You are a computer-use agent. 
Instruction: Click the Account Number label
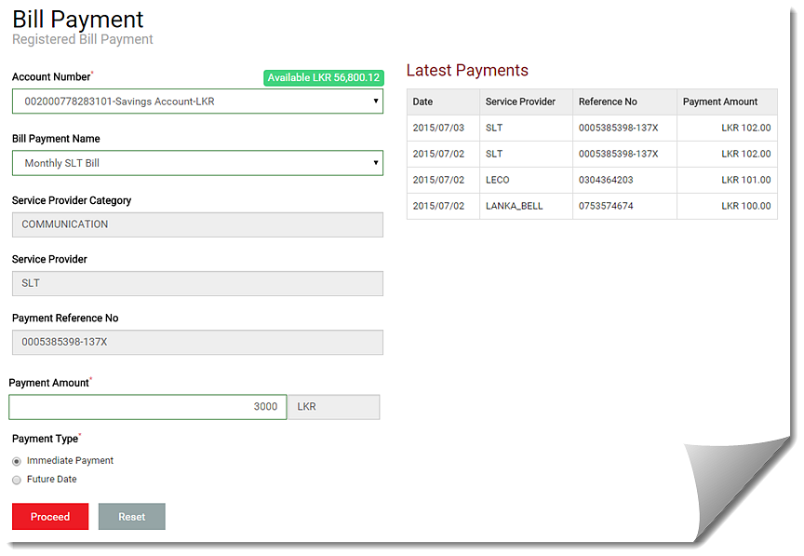tap(51, 76)
